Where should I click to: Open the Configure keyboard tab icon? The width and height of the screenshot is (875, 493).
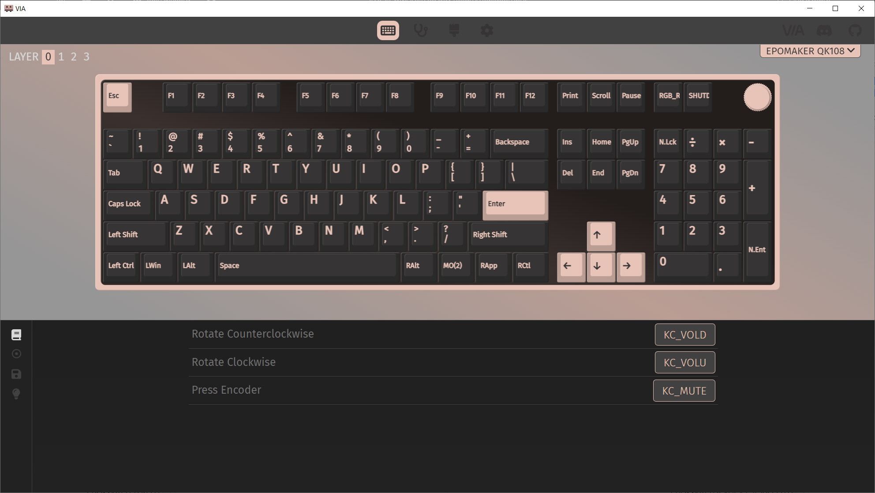click(x=388, y=30)
